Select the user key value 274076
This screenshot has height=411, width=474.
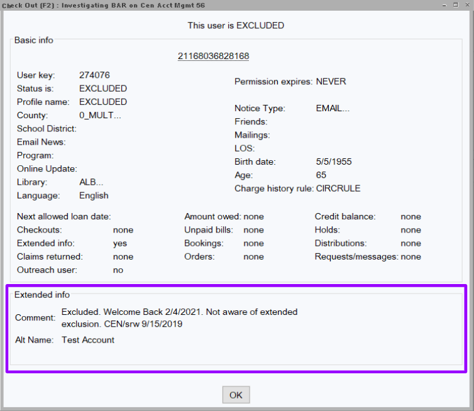pos(94,75)
